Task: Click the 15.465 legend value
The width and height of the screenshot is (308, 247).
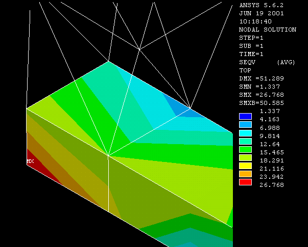Action: point(272,152)
